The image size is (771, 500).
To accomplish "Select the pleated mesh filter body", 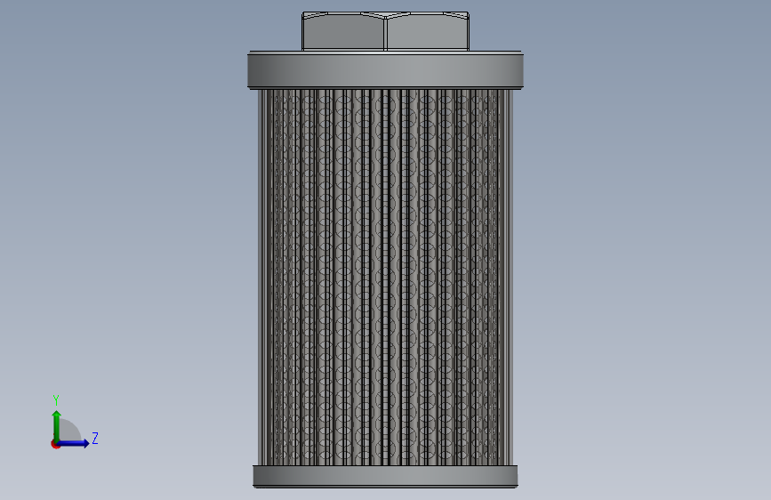I will coord(386,277).
